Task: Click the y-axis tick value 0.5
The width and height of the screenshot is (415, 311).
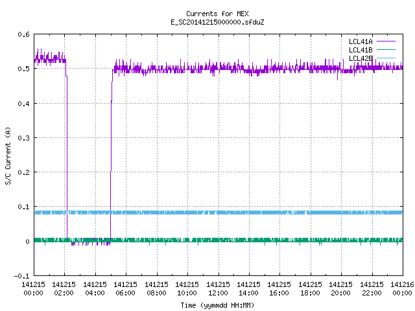Action: (23, 69)
